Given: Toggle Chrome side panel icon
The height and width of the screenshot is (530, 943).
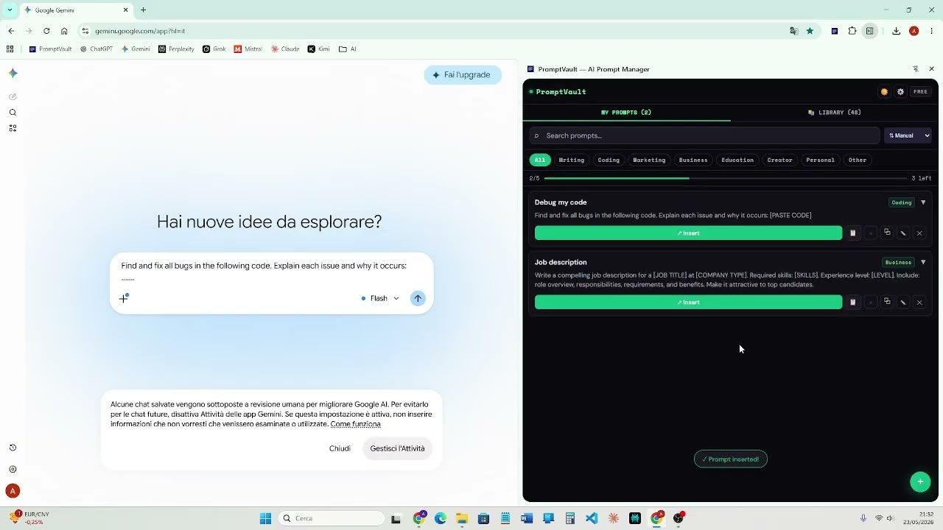Looking at the screenshot, I should coord(870,31).
